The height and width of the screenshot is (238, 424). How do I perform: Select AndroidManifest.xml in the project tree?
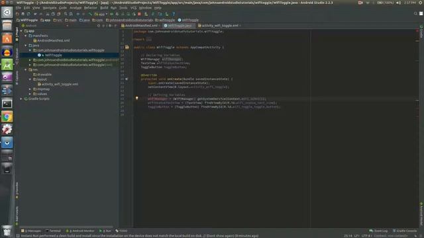point(52,40)
